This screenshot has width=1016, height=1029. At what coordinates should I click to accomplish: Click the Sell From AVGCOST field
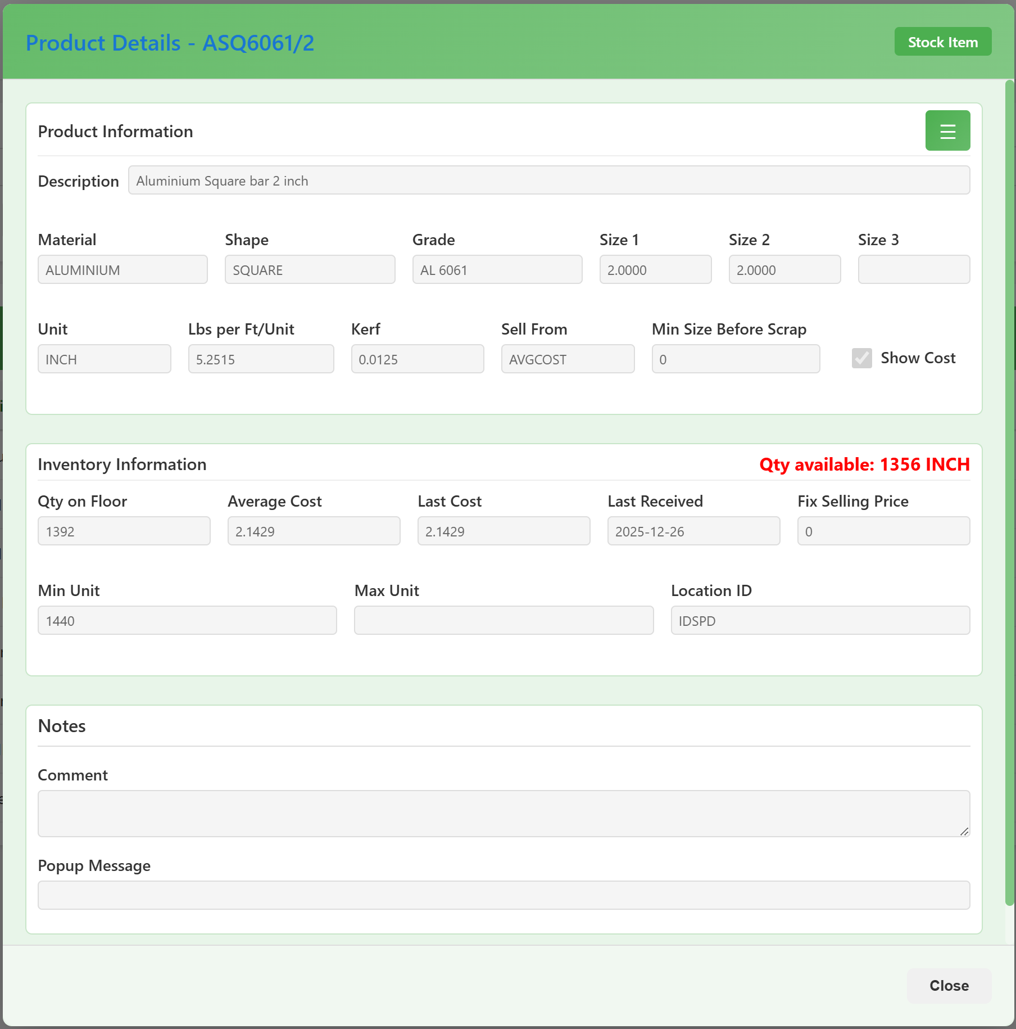(568, 359)
